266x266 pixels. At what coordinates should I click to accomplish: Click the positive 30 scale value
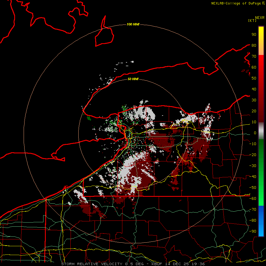click(x=254, y=100)
